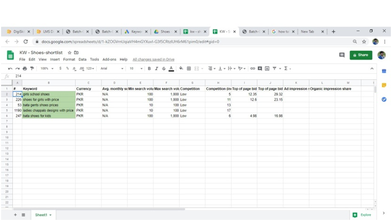Screen dimensions: 392x221
Task: Insert chart from toolbar
Action: [267, 68]
